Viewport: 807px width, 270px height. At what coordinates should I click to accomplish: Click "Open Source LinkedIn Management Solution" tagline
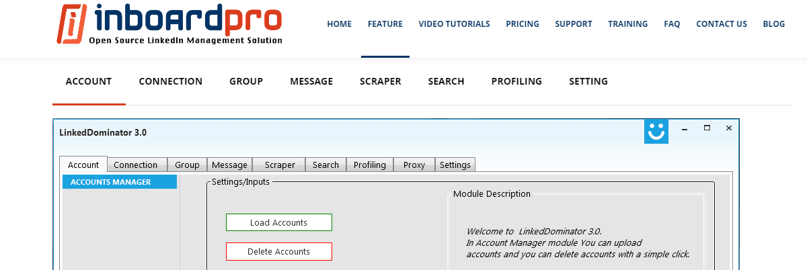pyautogui.click(x=186, y=40)
